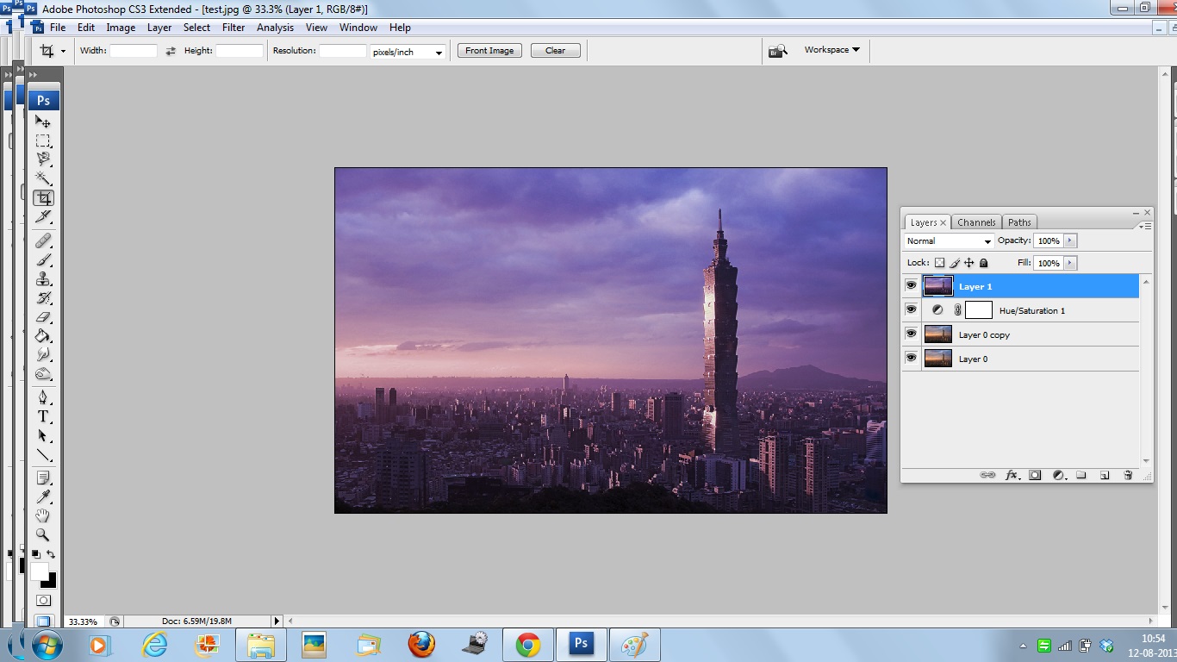Select the Move tool
This screenshot has height=662, width=1177.
[43, 122]
